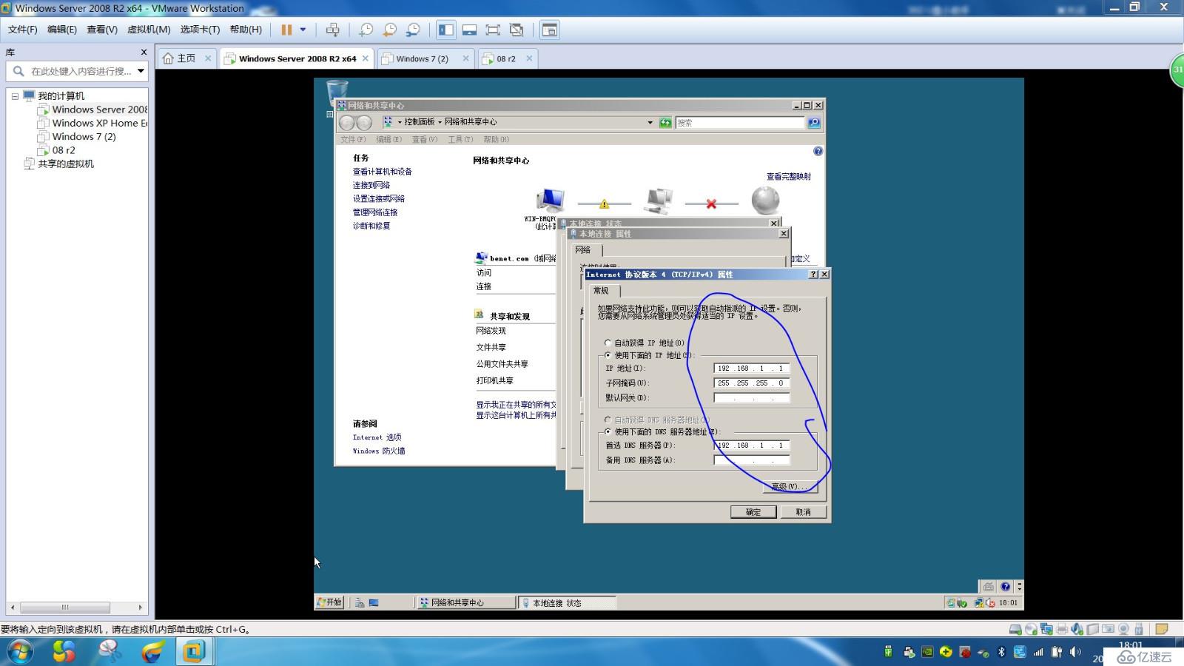
Task: Click the ? help button in TCP/IPv4 title bar
Action: pos(813,274)
